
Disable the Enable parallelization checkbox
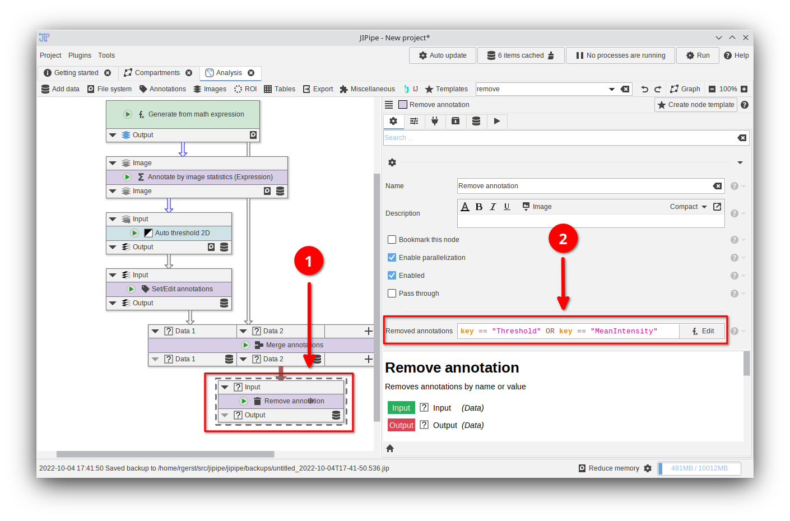(392, 258)
